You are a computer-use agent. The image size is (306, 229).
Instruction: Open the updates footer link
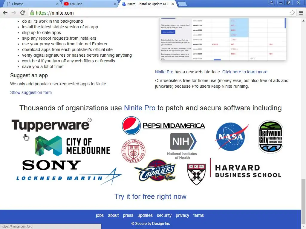point(145,215)
